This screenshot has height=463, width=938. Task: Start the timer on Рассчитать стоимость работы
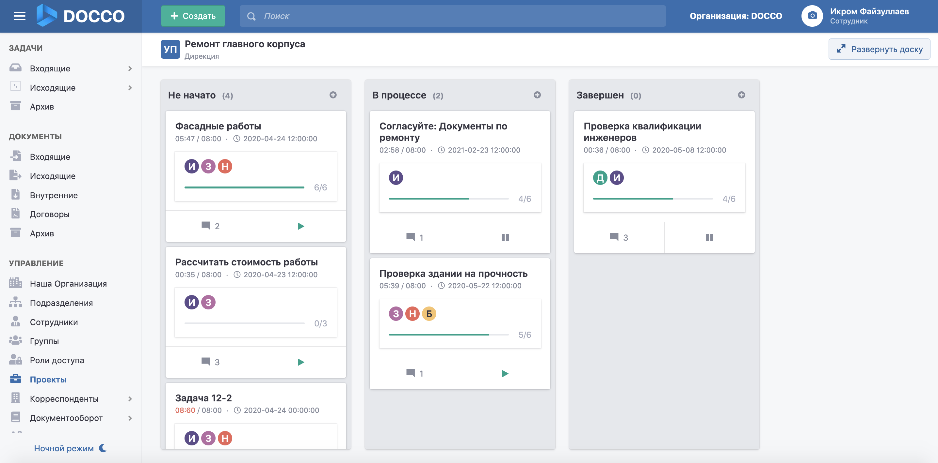(x=301, y=362)
